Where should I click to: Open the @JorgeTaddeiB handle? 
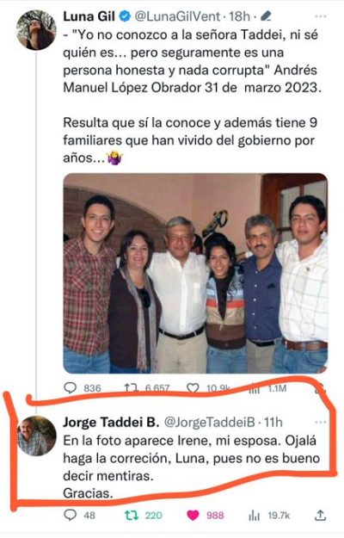coord(210,422)
